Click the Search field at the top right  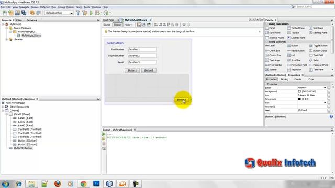(313, 7)
